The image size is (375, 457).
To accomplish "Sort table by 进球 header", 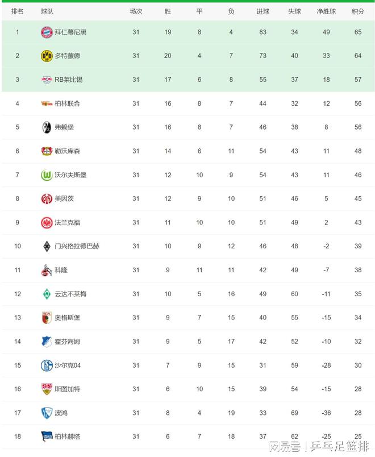I will point(262,11).
